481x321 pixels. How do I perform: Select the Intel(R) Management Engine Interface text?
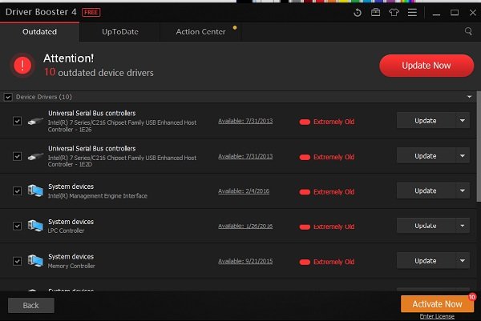pos(98,196)
